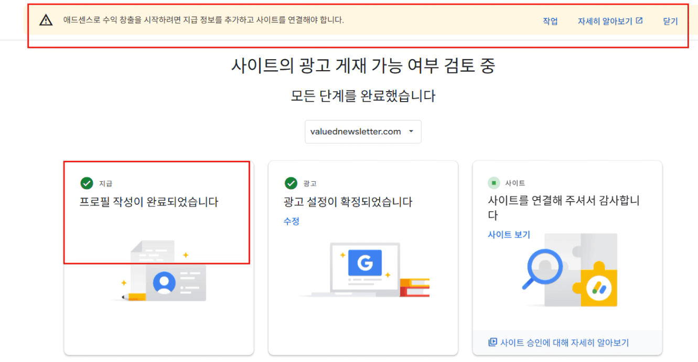Image resolution: width=698 pixels, height=362 pixels.
Task: Dismiss the banner with 닫기
Action: pyautogui.click(x=670, y=21)
